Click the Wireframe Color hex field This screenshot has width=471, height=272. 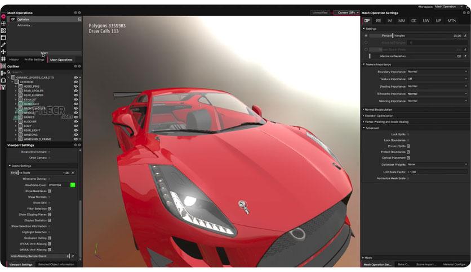click(x=58, y=185)
